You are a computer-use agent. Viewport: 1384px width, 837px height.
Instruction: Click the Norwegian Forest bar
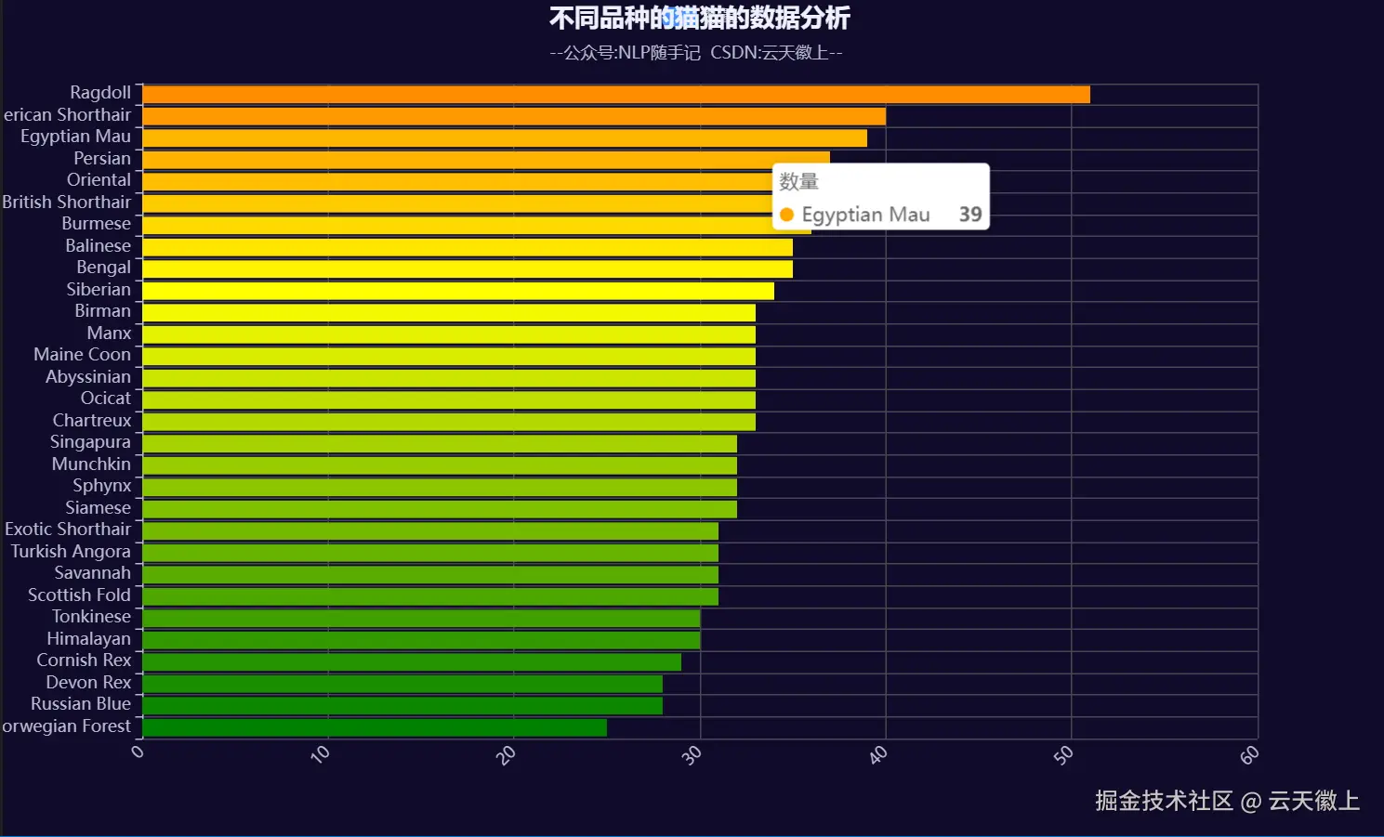(x=375, y=727)
